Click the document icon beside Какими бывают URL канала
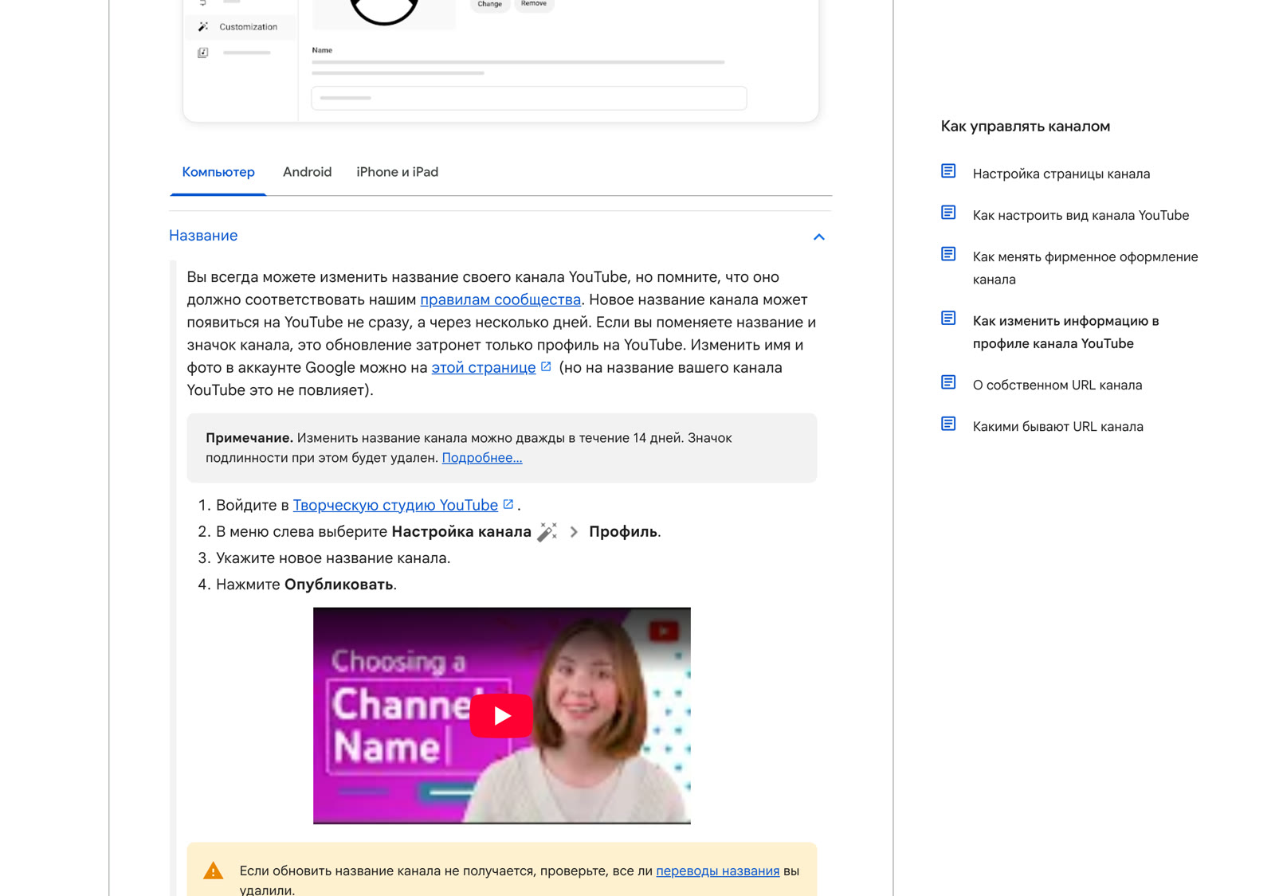This screenshot has height=896, width=1275. click(x=948, y=424)
